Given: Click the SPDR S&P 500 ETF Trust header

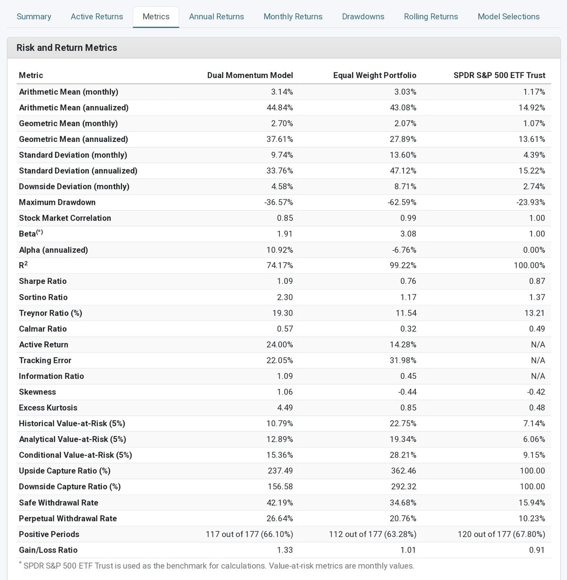Looking at the screenshot, I should [x=499, y=75].
